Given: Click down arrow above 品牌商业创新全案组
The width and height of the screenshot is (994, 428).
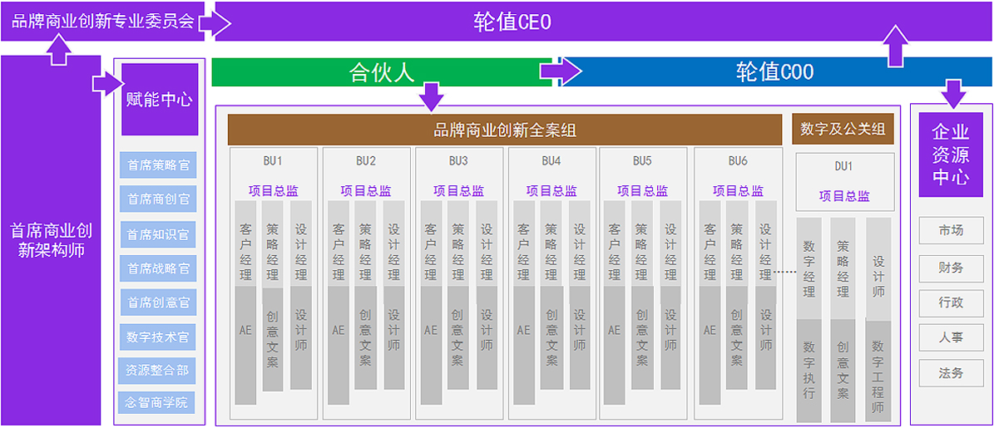Looking at the screenshot, I should click(x=431, y=96).
